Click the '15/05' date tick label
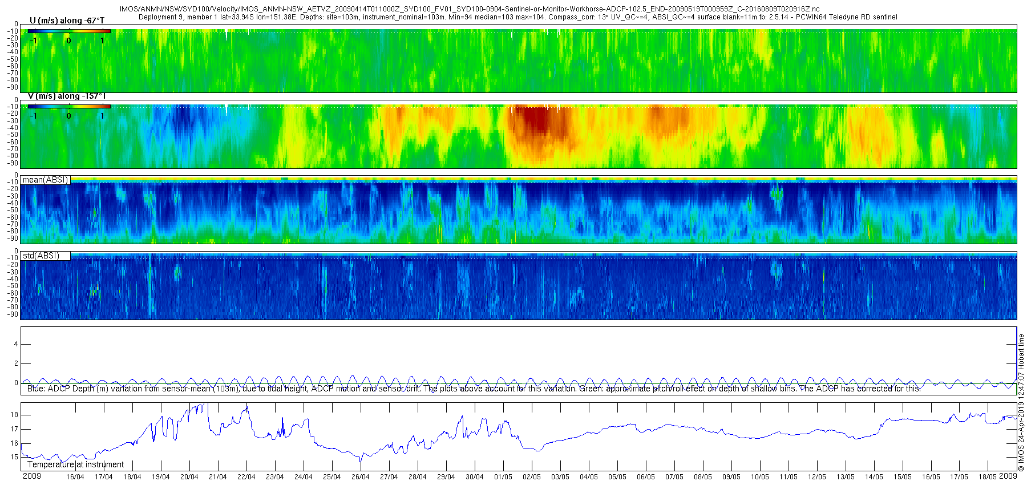 (903, 477)
